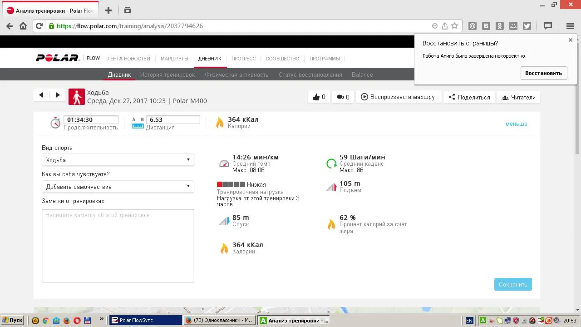This screenshot has height=327, width=581.
Task: Go to previous training with left arrow
Action: point(41,95)
